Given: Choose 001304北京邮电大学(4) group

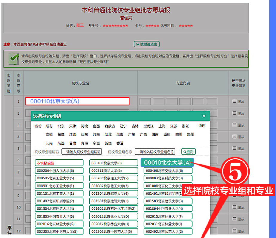Looking at the screenshot, I should (114, 193).
